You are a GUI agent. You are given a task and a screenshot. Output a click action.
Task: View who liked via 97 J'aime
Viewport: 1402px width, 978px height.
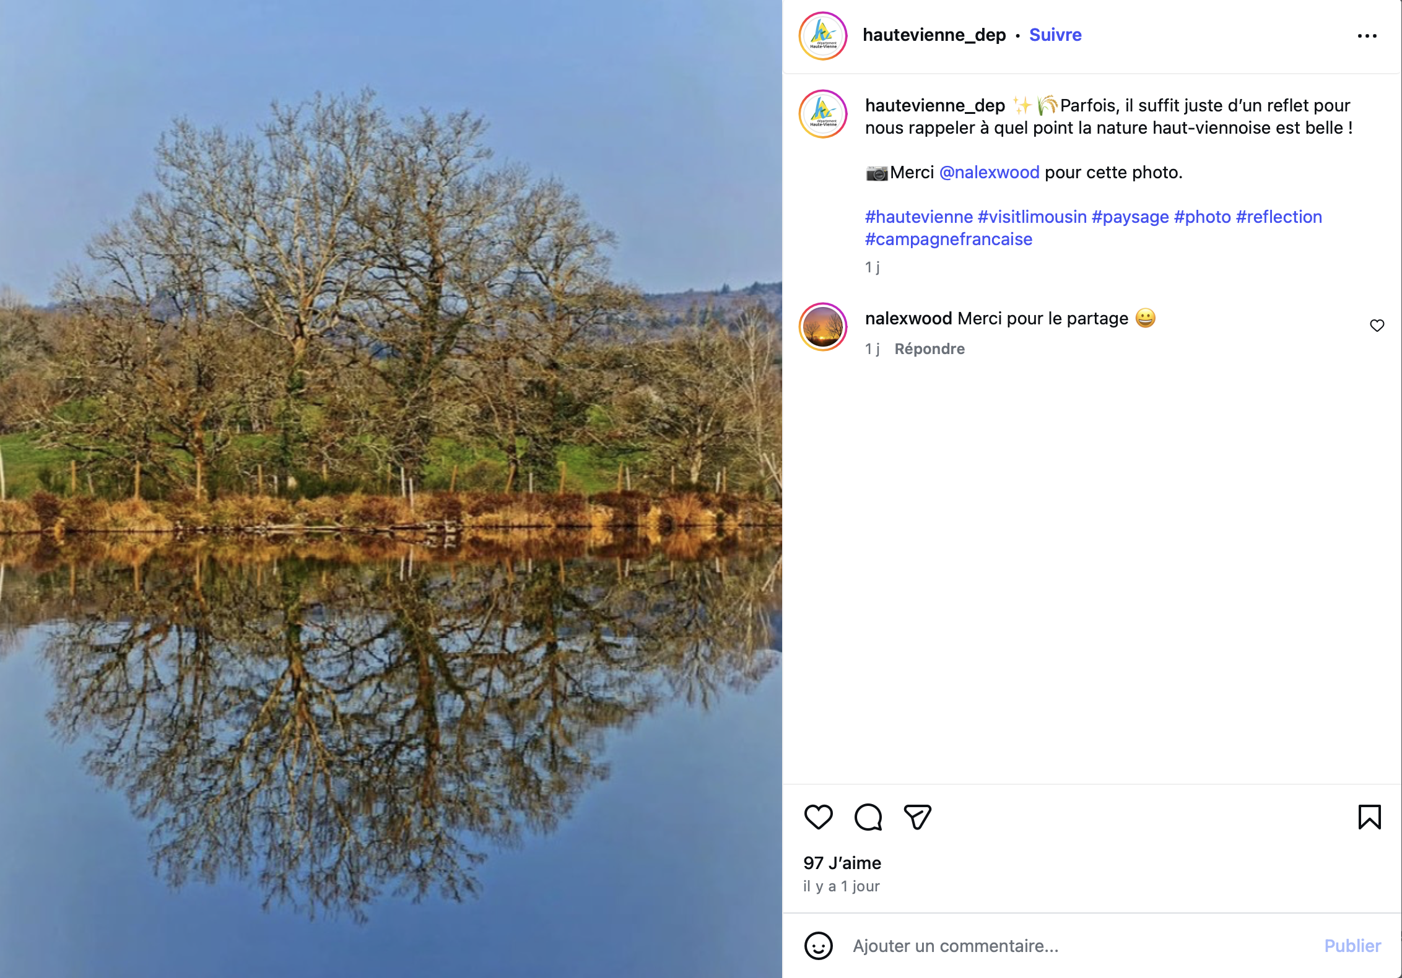pyautogui.click(x=842, y=863)
